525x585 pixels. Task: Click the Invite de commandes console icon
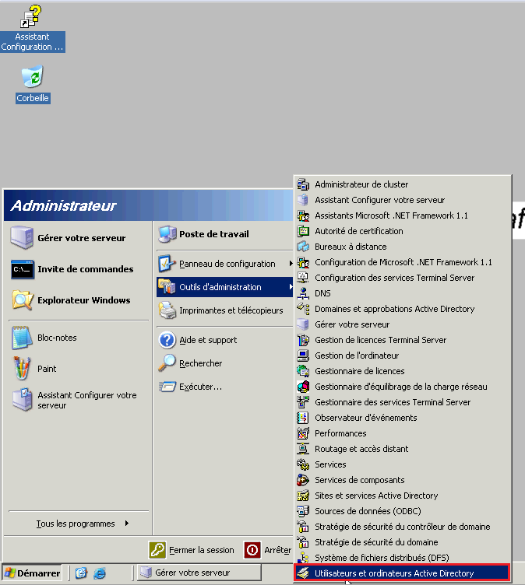(23, 269)
